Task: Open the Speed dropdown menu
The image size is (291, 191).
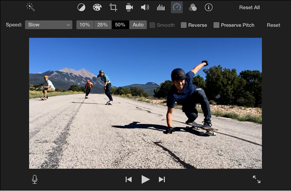Action: point(48,25)
